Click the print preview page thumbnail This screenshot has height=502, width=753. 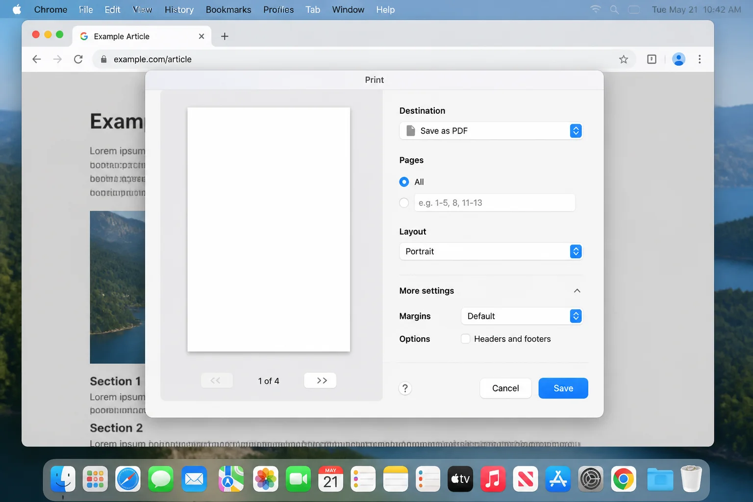[x=269, y=229]
